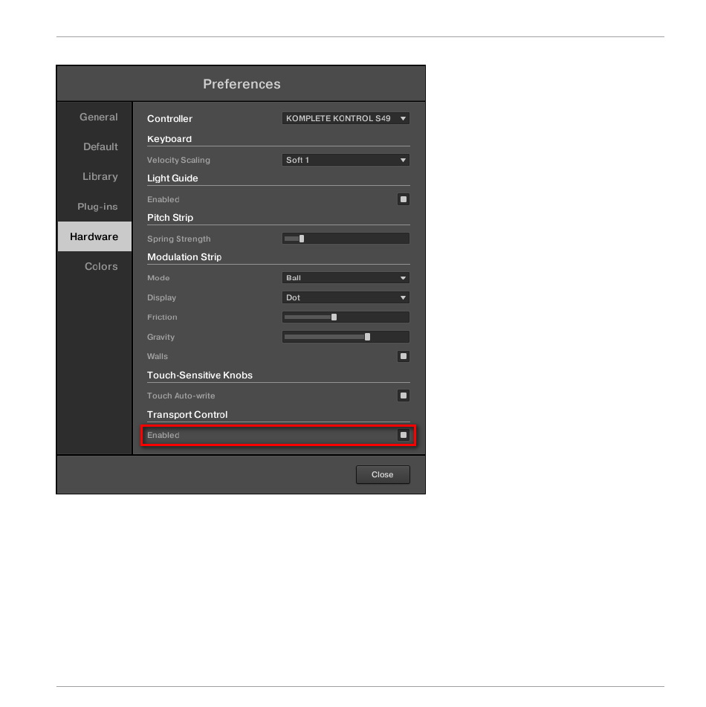Click the Friction label
The height and width of the screenshot is (707, 706).
pos(162,317)
